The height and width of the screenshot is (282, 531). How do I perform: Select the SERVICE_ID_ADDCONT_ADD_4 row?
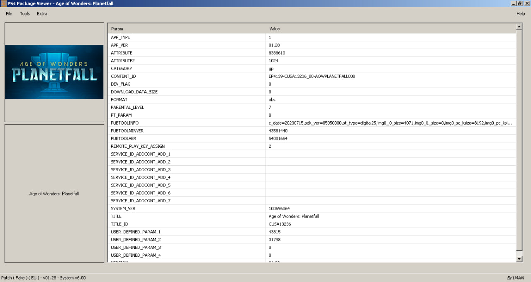[x=312, y=177]
